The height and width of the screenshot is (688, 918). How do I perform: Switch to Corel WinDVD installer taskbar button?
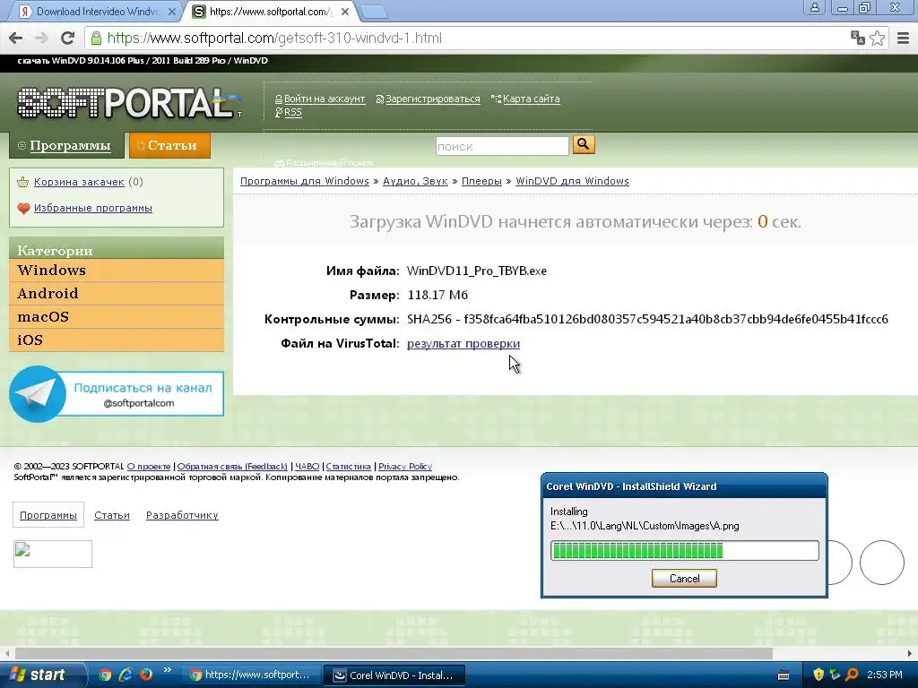click(x=394, y=675)
